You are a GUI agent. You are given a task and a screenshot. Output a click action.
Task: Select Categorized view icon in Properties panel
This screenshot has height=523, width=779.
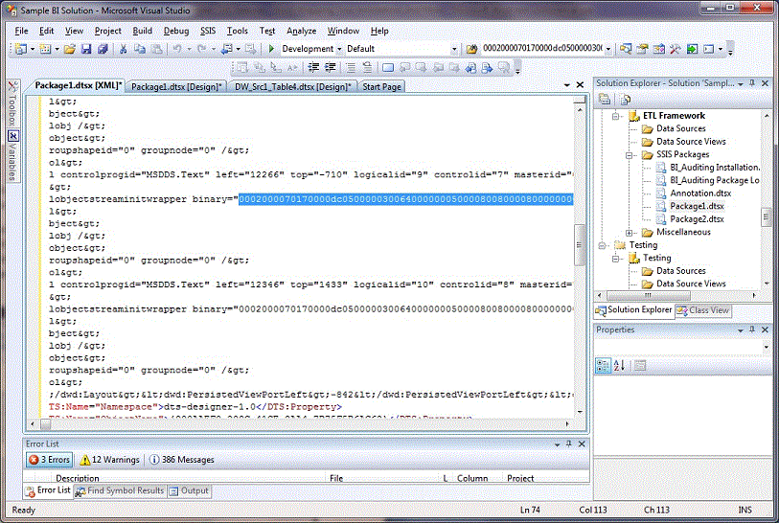pyautogui.click(x=605, y=365)
